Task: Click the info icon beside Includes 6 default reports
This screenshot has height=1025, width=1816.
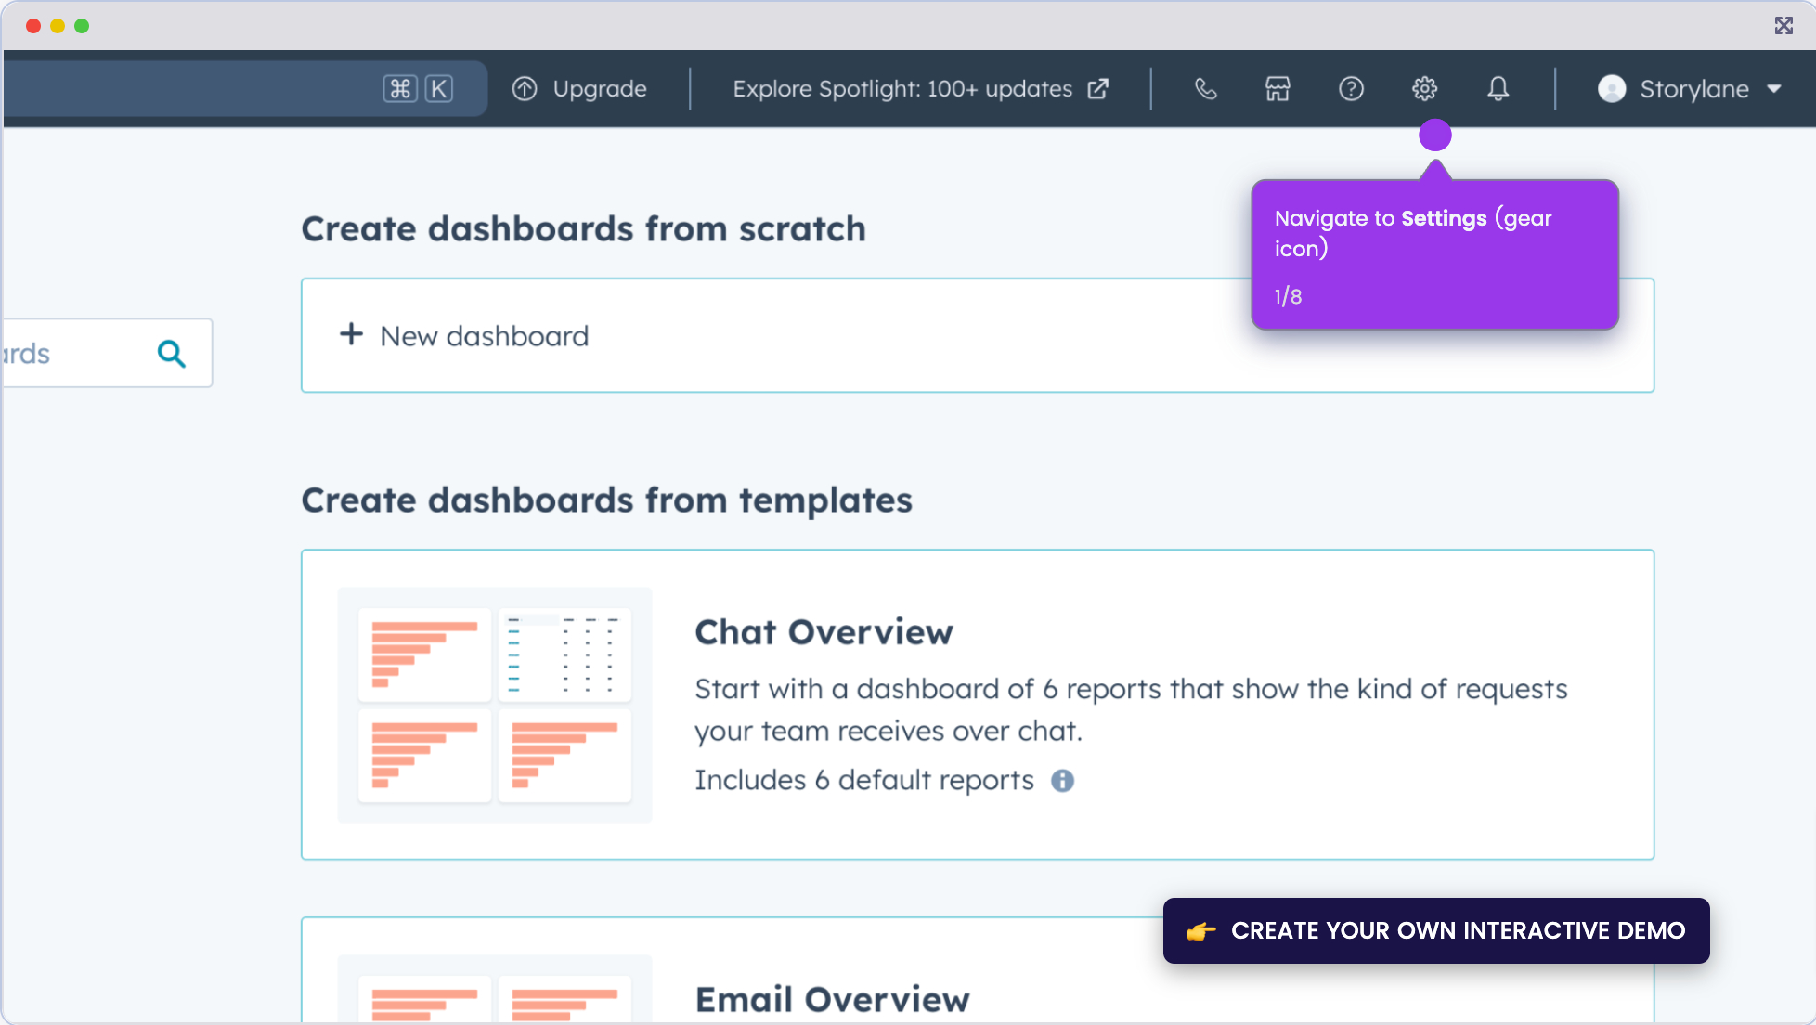Action: click(x=1063, y=781)
